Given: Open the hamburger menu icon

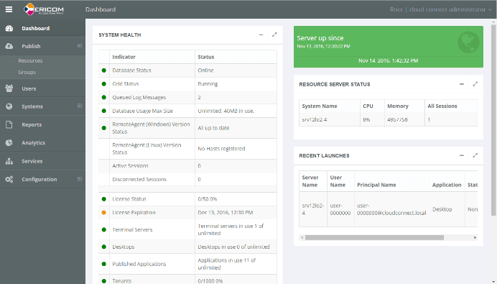Looking at the screenshot, I should 9,9.
